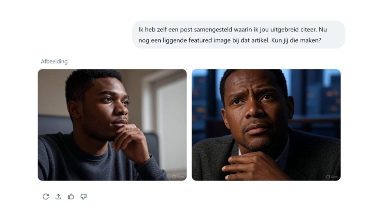The width and height of the screenshot is (380, 216).
Task: Mark the response with thumbs down
Action: 83,196
